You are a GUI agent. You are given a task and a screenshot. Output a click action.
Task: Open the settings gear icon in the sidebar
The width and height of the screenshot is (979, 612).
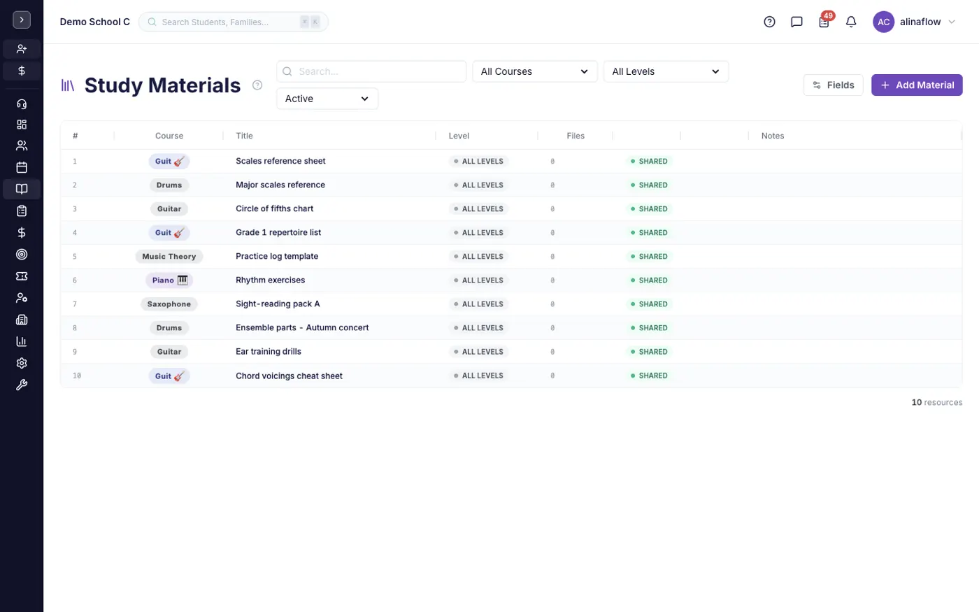[22, 363]
